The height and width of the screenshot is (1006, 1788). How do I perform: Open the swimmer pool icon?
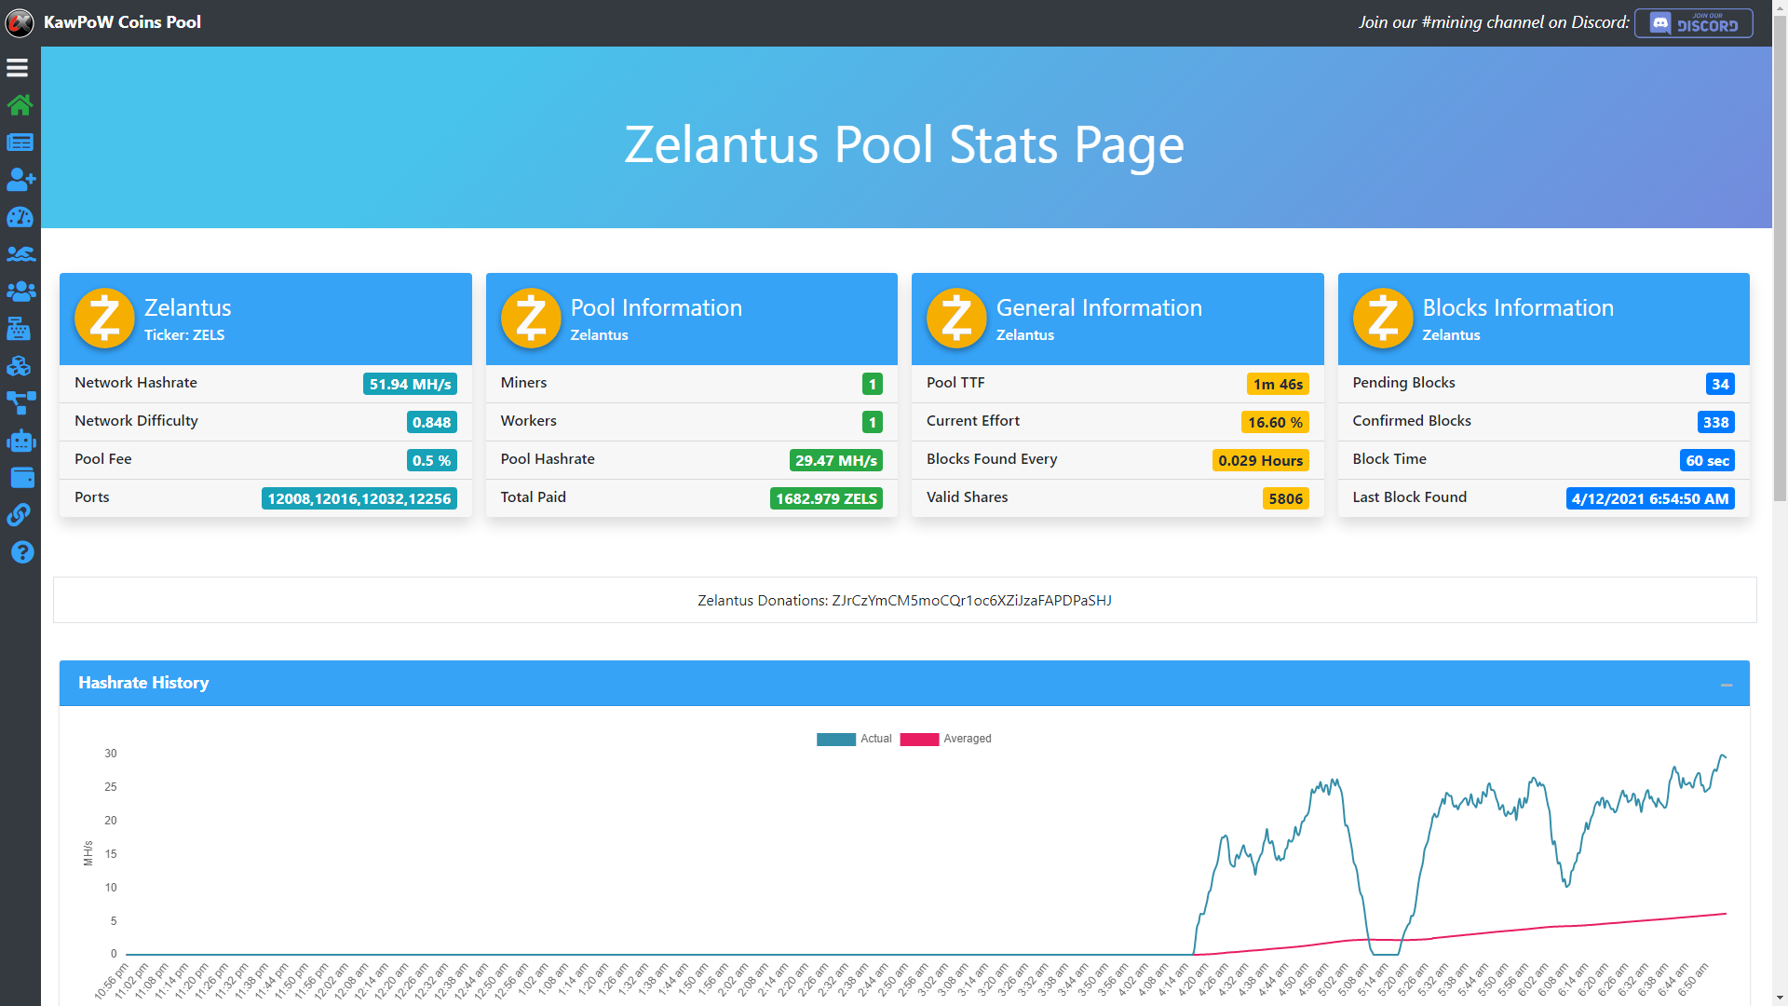(20, 254)
